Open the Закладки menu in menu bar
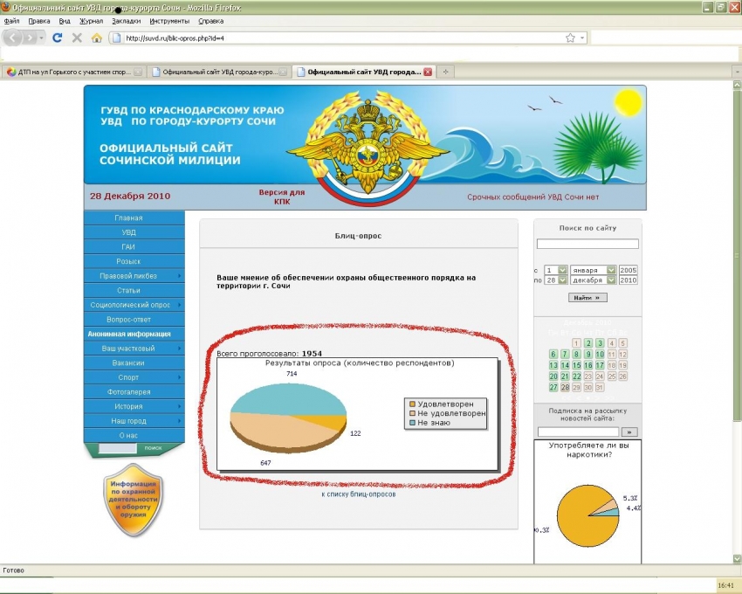742x594 pixels. [126, 20]
